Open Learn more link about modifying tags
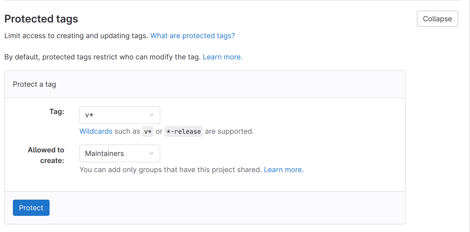Viewport: 470px width, 232px height. click(222, 57)
